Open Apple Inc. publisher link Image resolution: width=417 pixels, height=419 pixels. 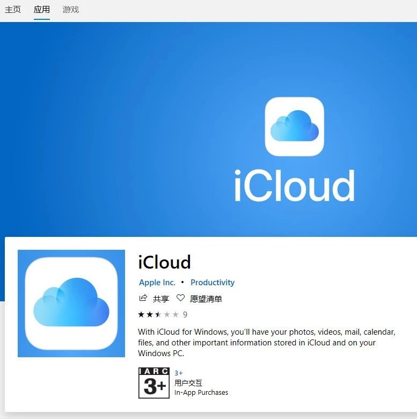[x=157, y=283]
